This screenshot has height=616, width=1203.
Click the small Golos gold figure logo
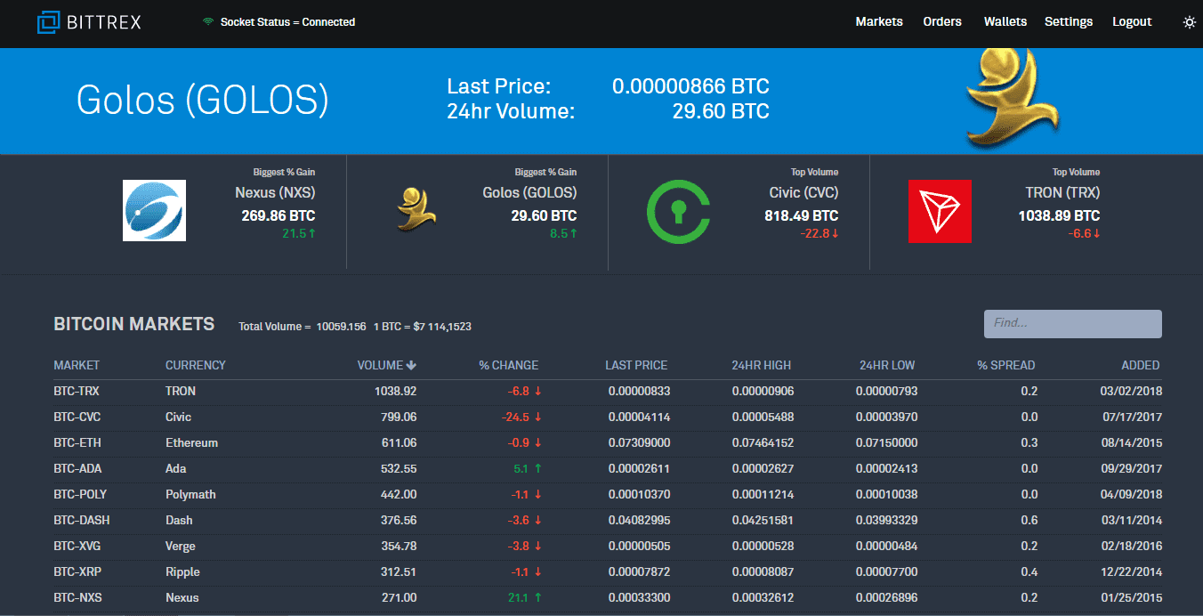[x=416, y=210]
